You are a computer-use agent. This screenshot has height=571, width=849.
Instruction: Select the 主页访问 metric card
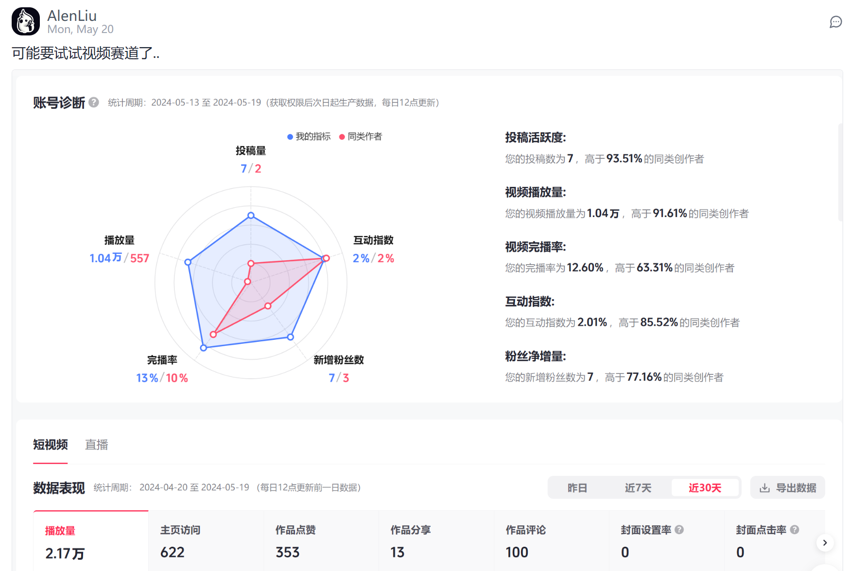tap(206, 541)
